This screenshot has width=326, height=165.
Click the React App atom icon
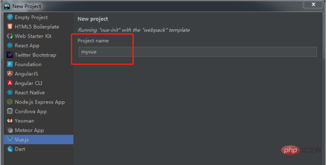10,45
